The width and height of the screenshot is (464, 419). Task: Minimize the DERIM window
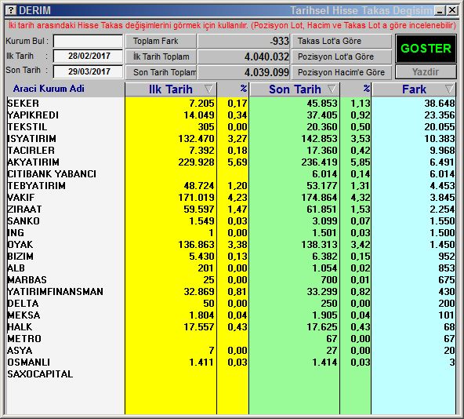pos(440,11)
